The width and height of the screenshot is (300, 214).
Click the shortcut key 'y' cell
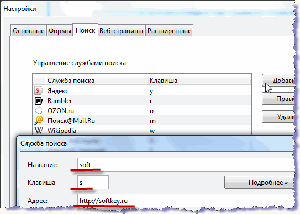151,92
